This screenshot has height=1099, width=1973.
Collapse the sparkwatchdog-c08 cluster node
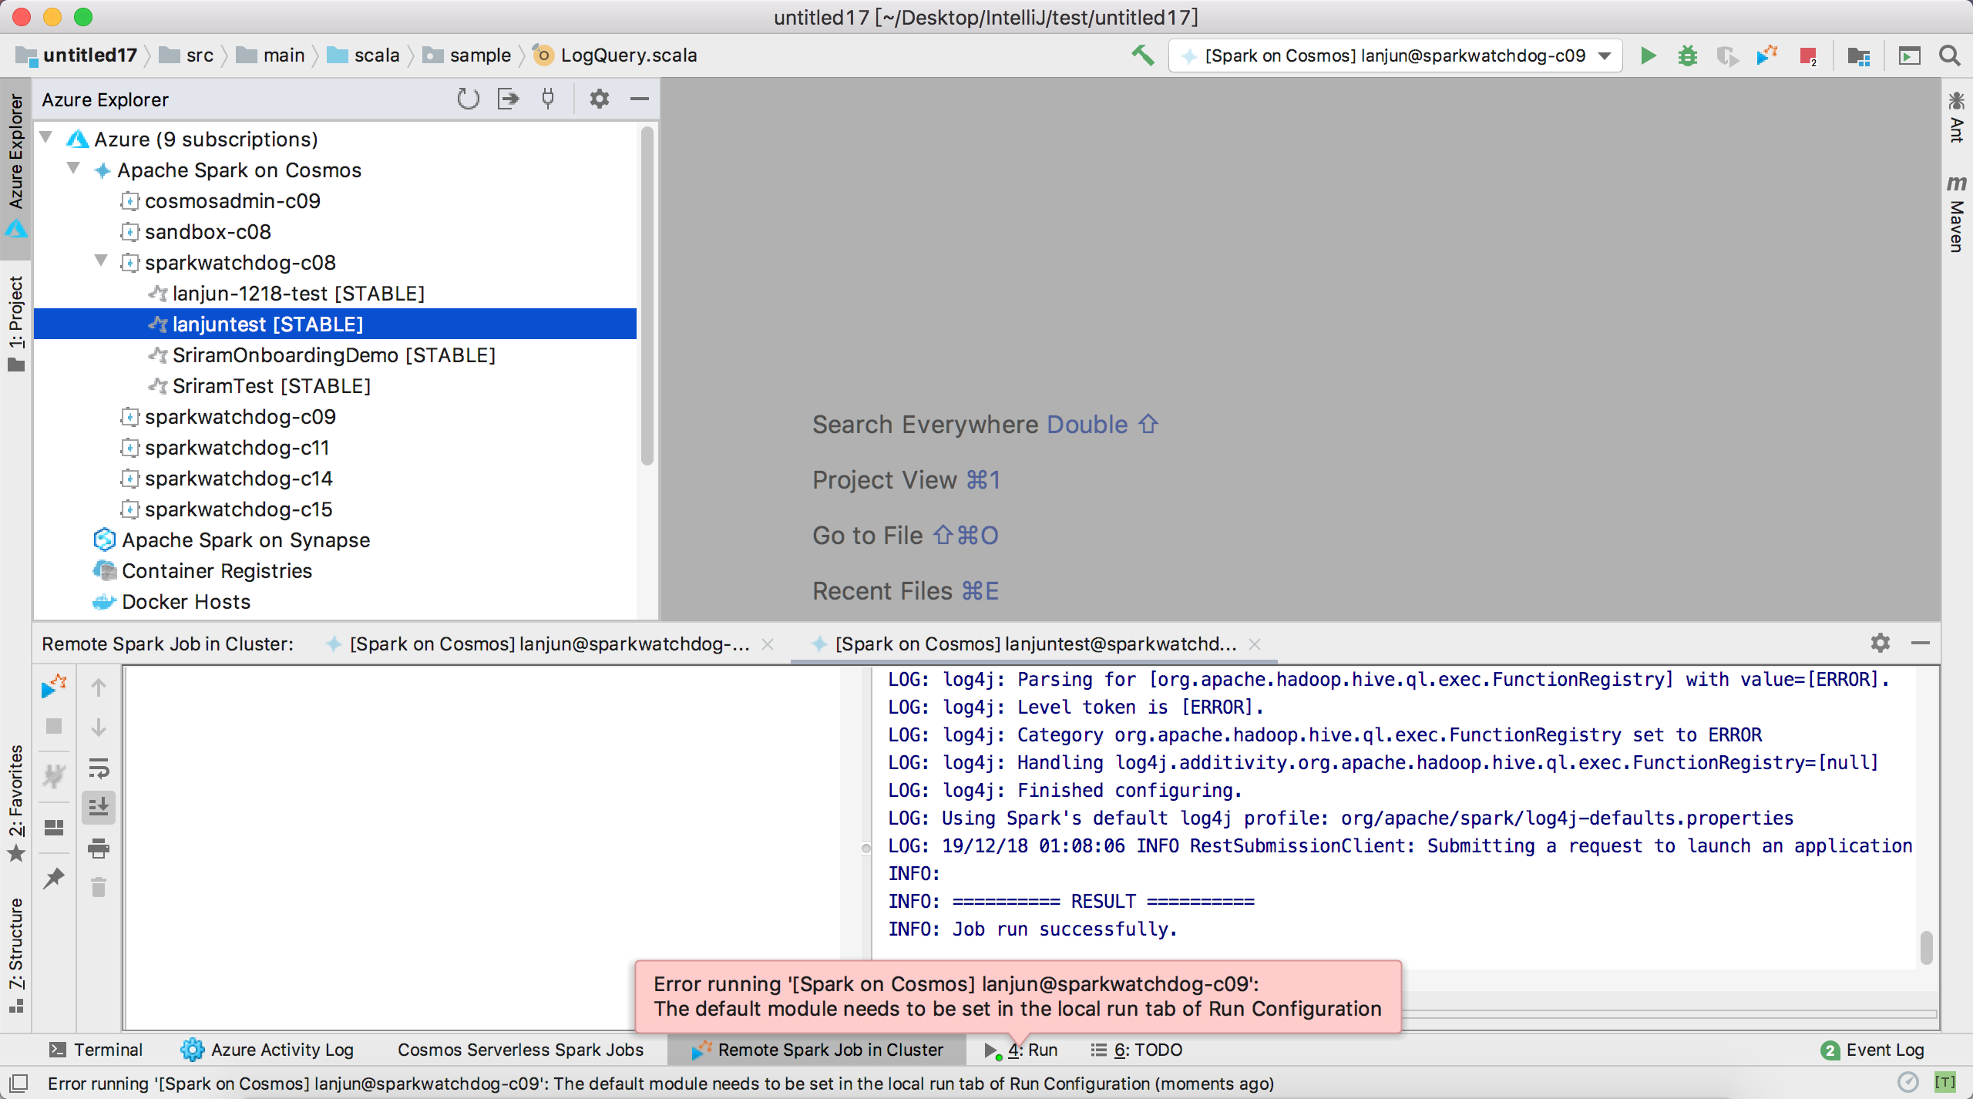[x=100, y=262]
